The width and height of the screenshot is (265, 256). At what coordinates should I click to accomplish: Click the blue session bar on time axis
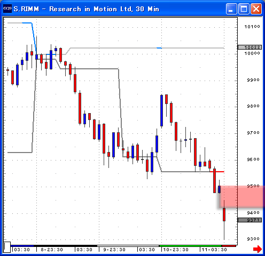tap(22, 246)
